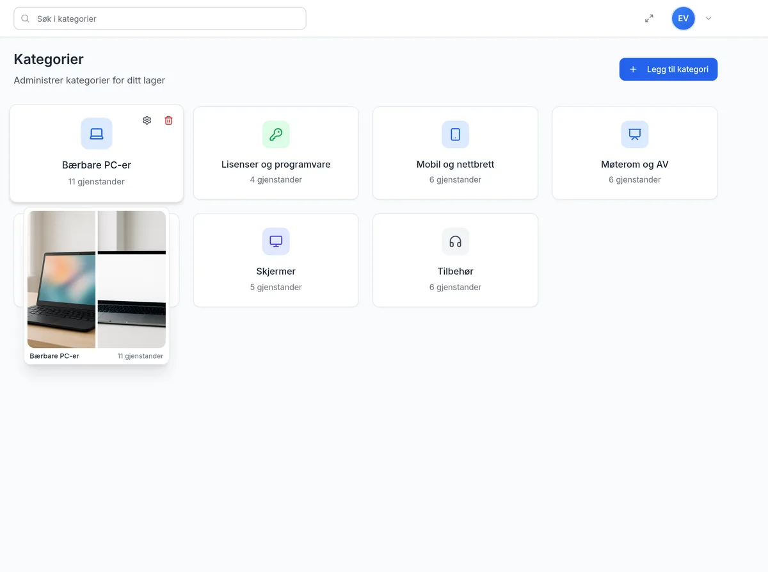Click Legg til kategori button
This screenshot has width=768, height=572.
coord(668,69)
